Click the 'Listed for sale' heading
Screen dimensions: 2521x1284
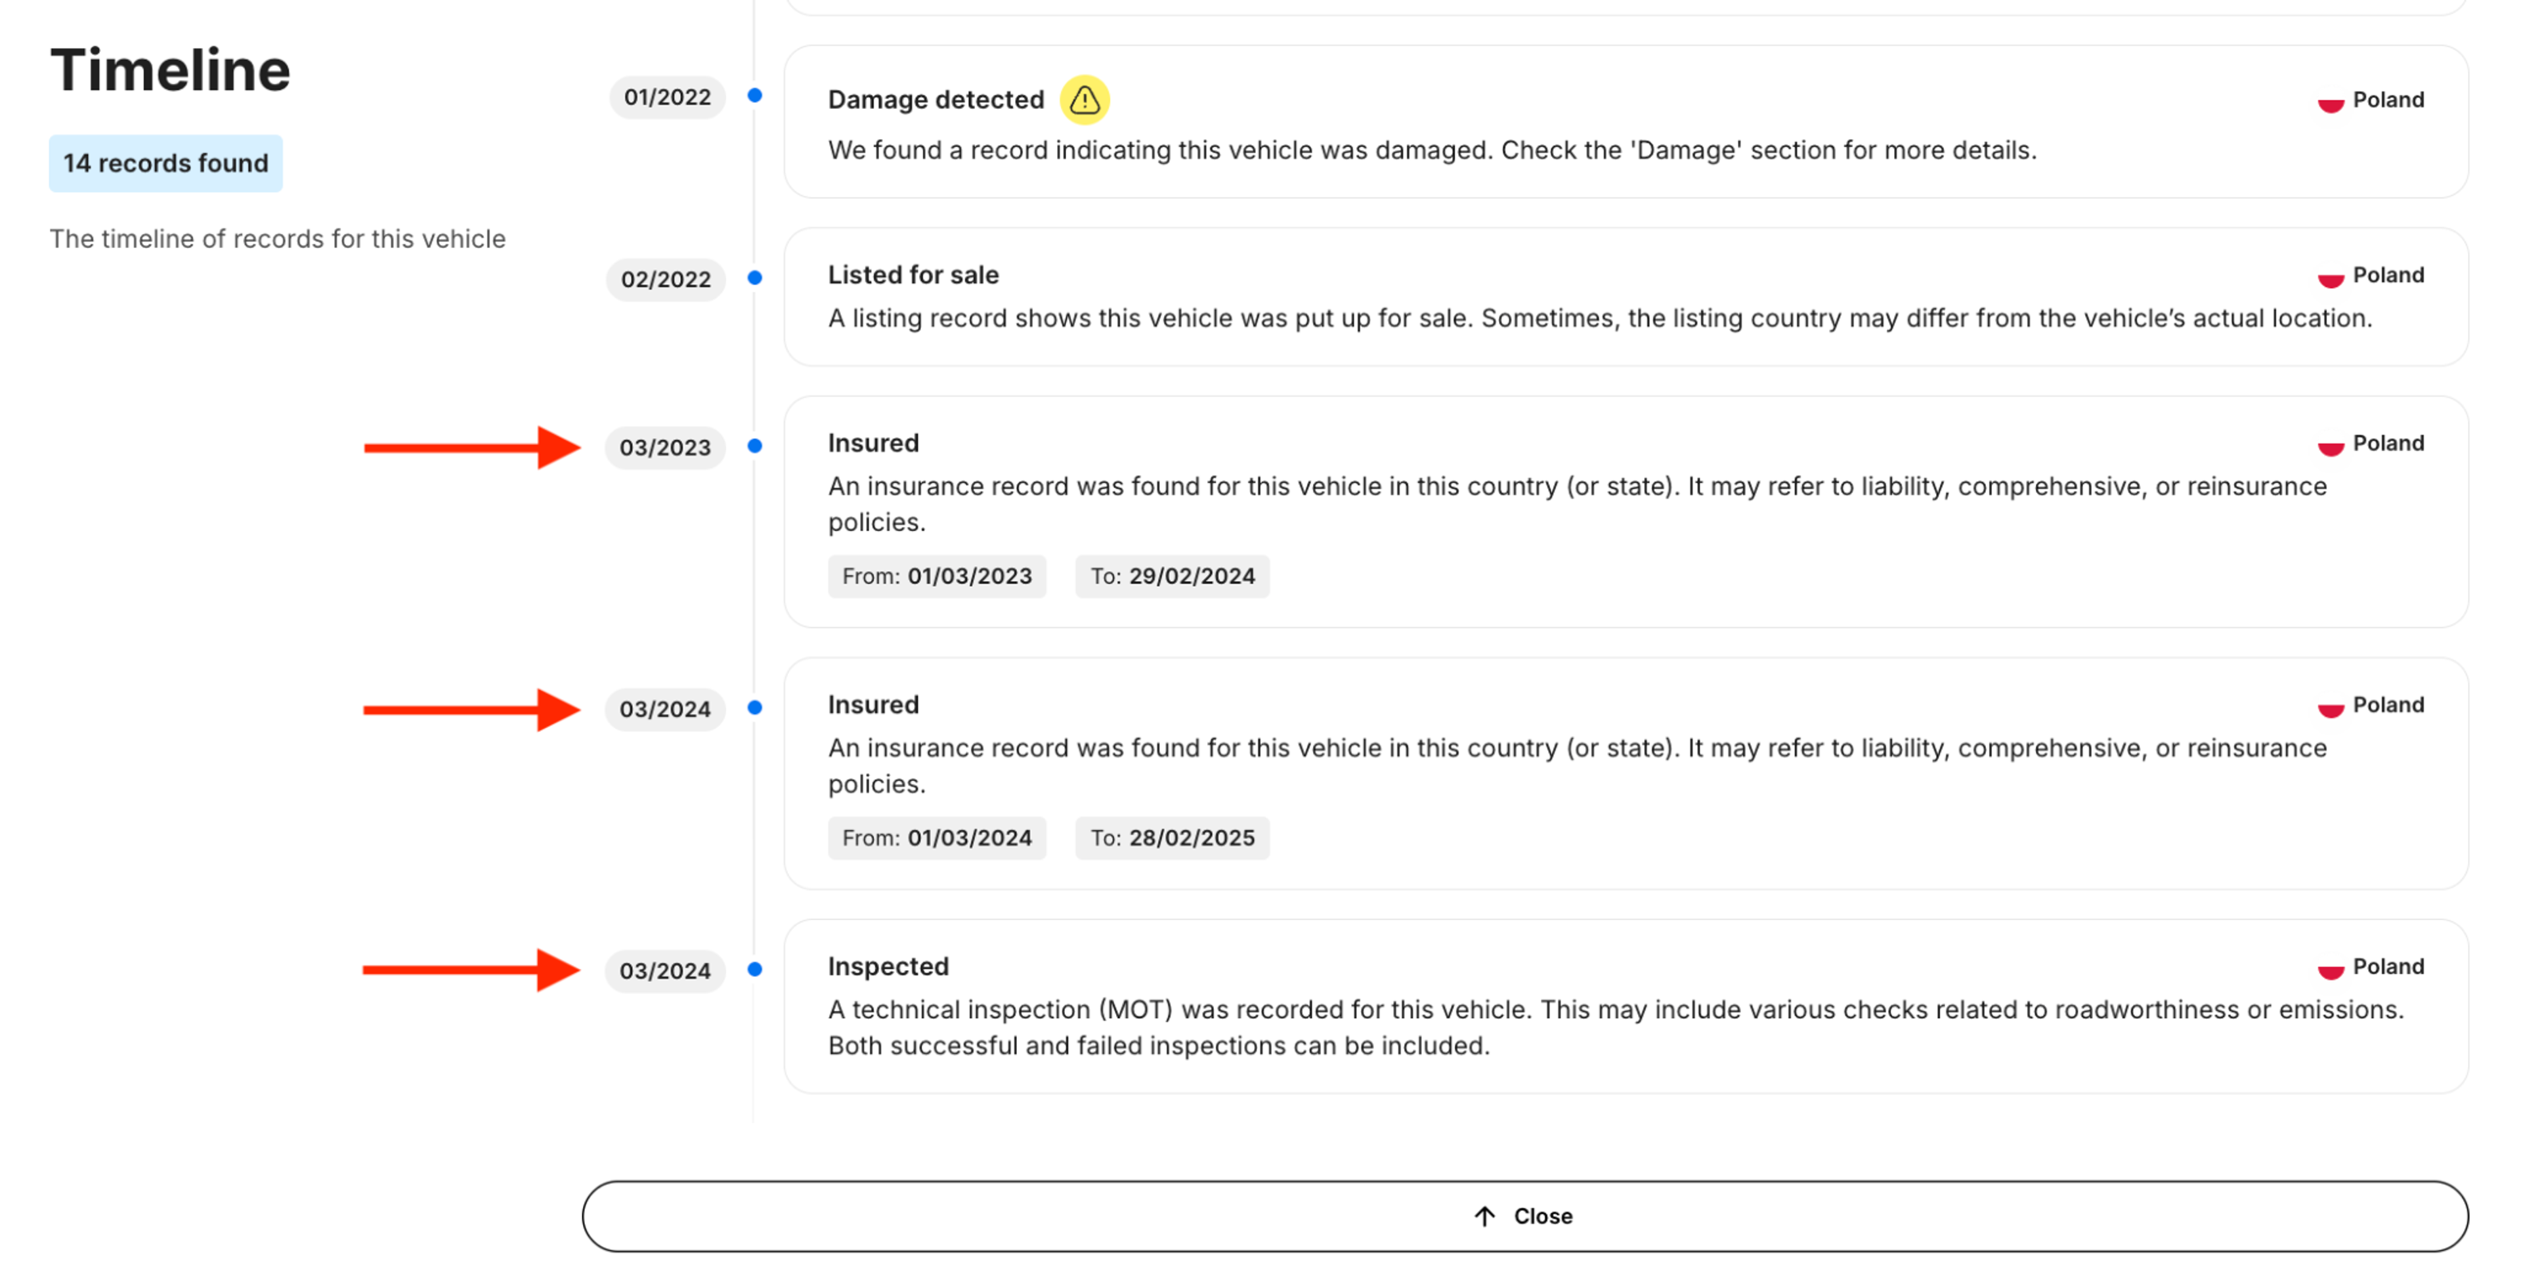(x=913, y=275)
